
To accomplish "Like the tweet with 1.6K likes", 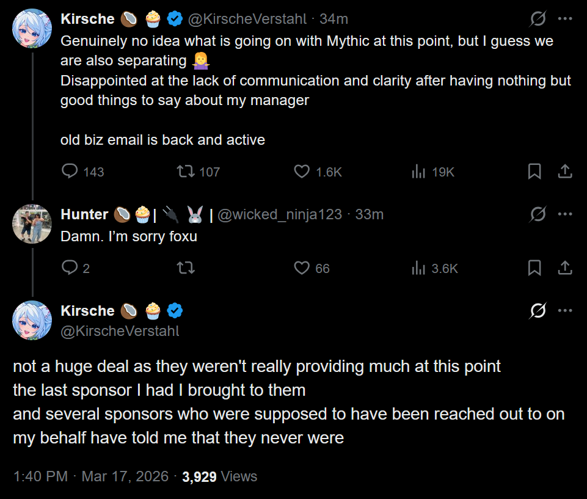I will [302, 172].
